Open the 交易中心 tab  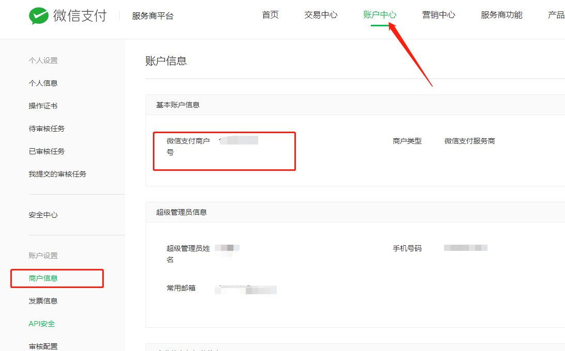[x=321, y=15]
